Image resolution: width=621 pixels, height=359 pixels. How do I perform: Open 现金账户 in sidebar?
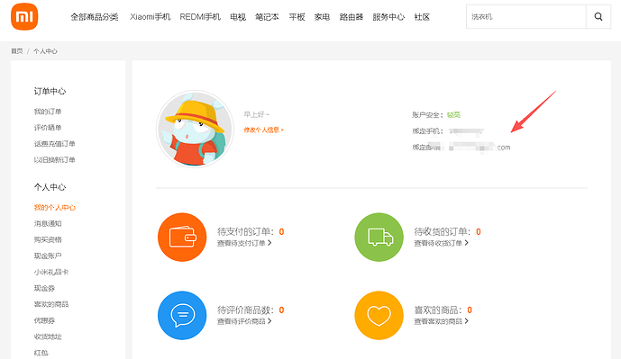[48, 256]
